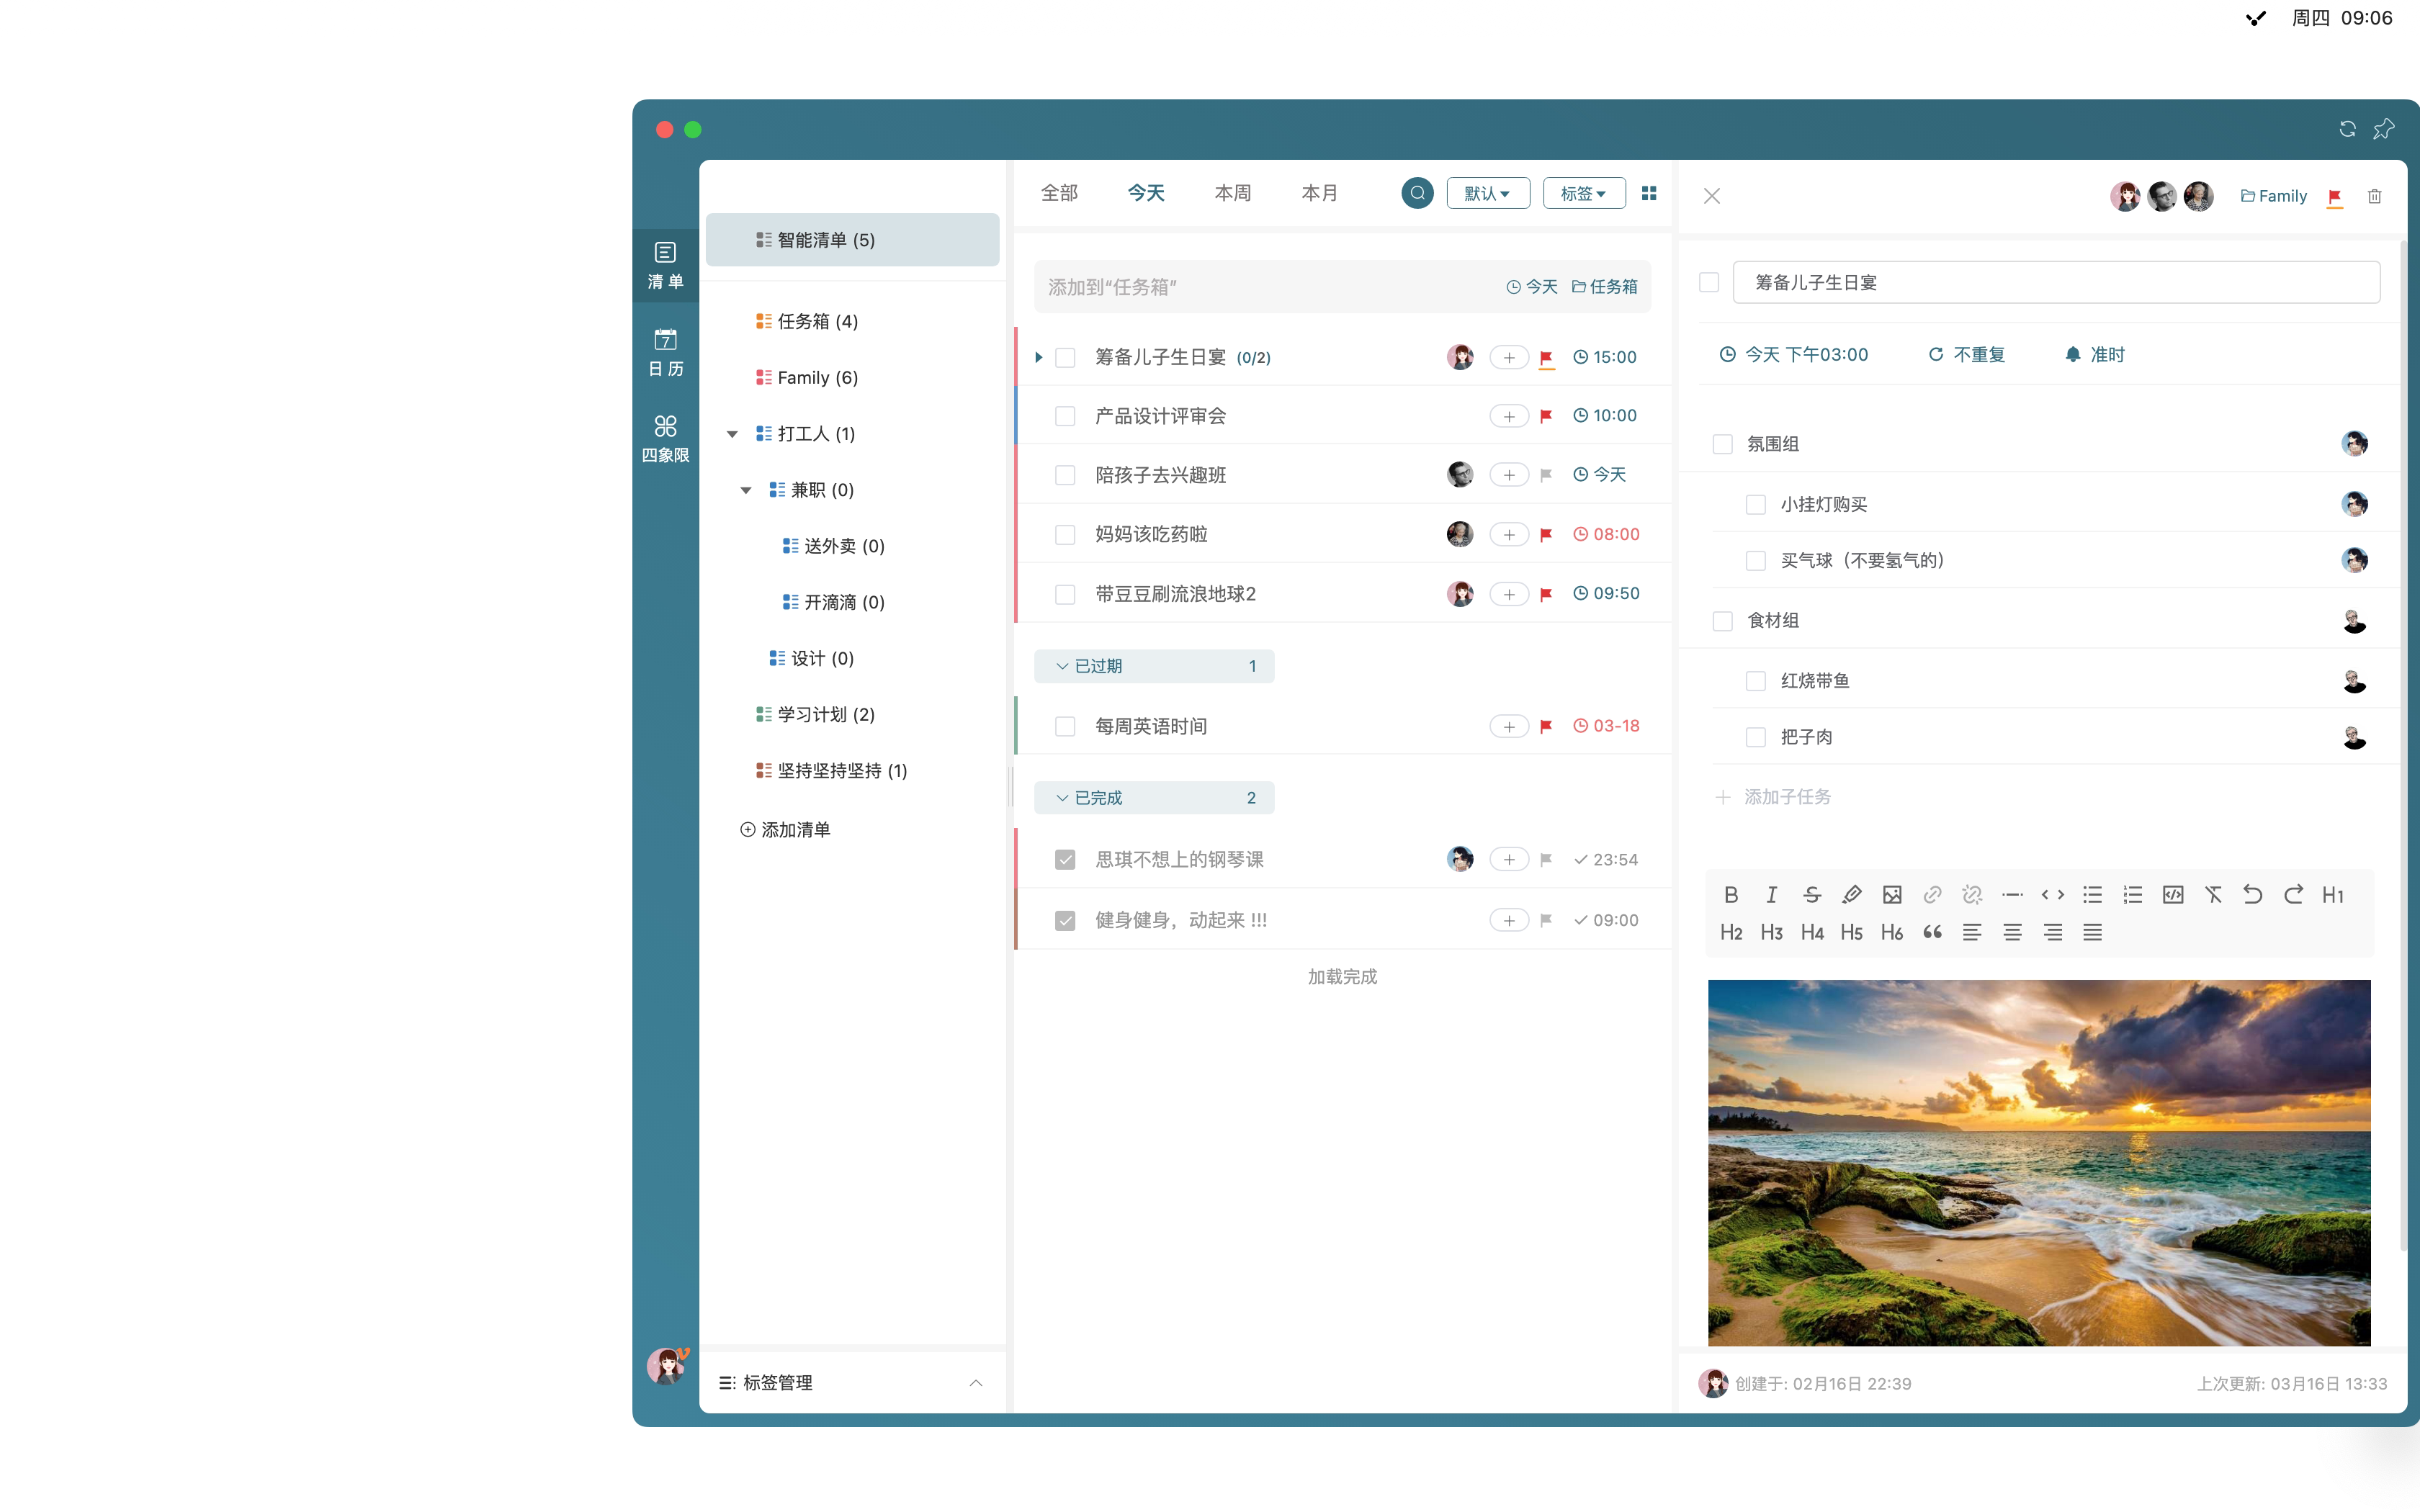
Task: Check off the 产品设计评审会 task
Action: 1065,416
